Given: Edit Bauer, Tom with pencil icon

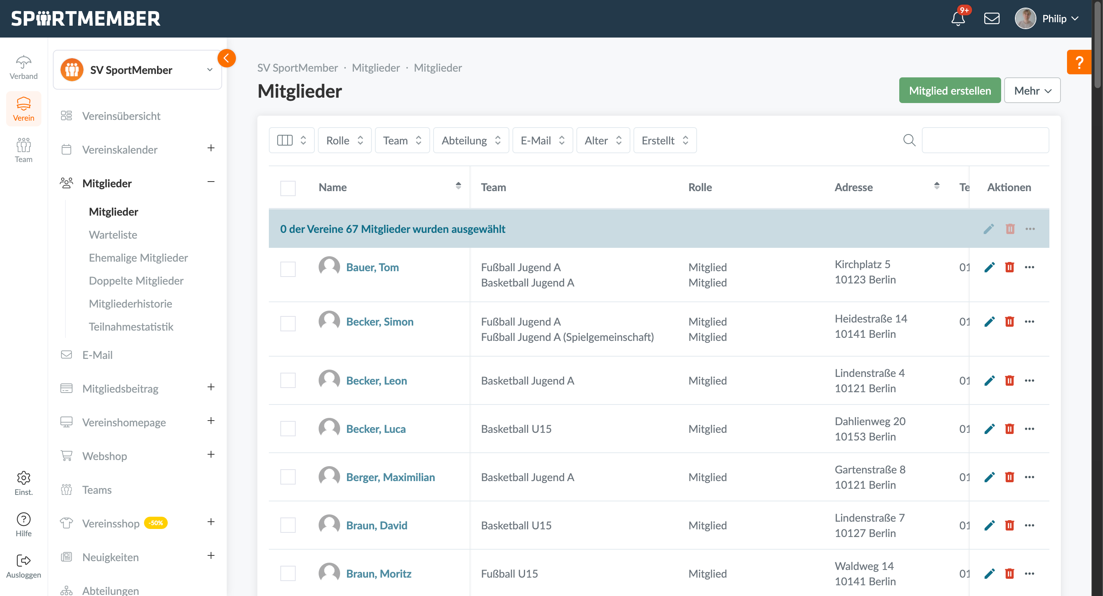Looking at the screenshot, I should [989, 268].
